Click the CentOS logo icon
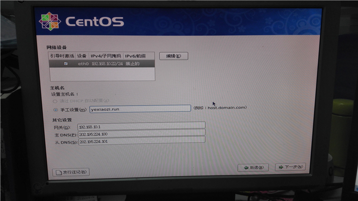The height and width of the screenshot is (201, 358). coord(50,22)
